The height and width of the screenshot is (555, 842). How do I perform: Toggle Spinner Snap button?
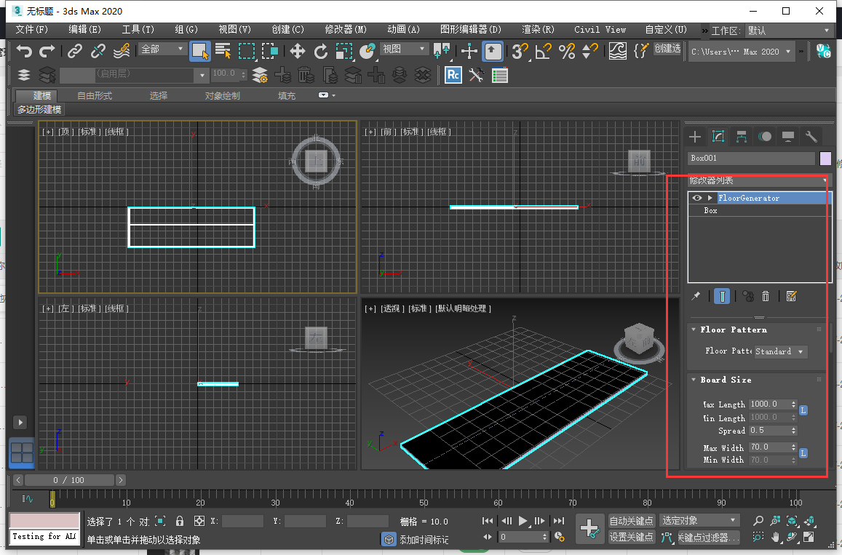coord(589,52)
